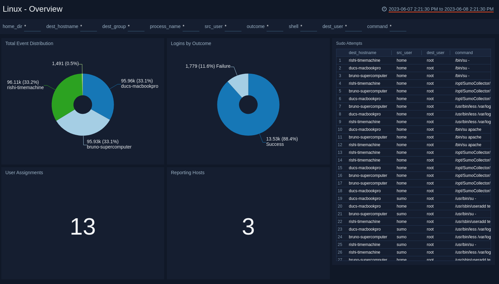Open the 2023-06-07 to 2023-06-08 time range picker

[441, 9]
